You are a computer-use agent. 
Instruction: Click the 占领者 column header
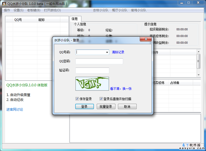coord(181,83)
